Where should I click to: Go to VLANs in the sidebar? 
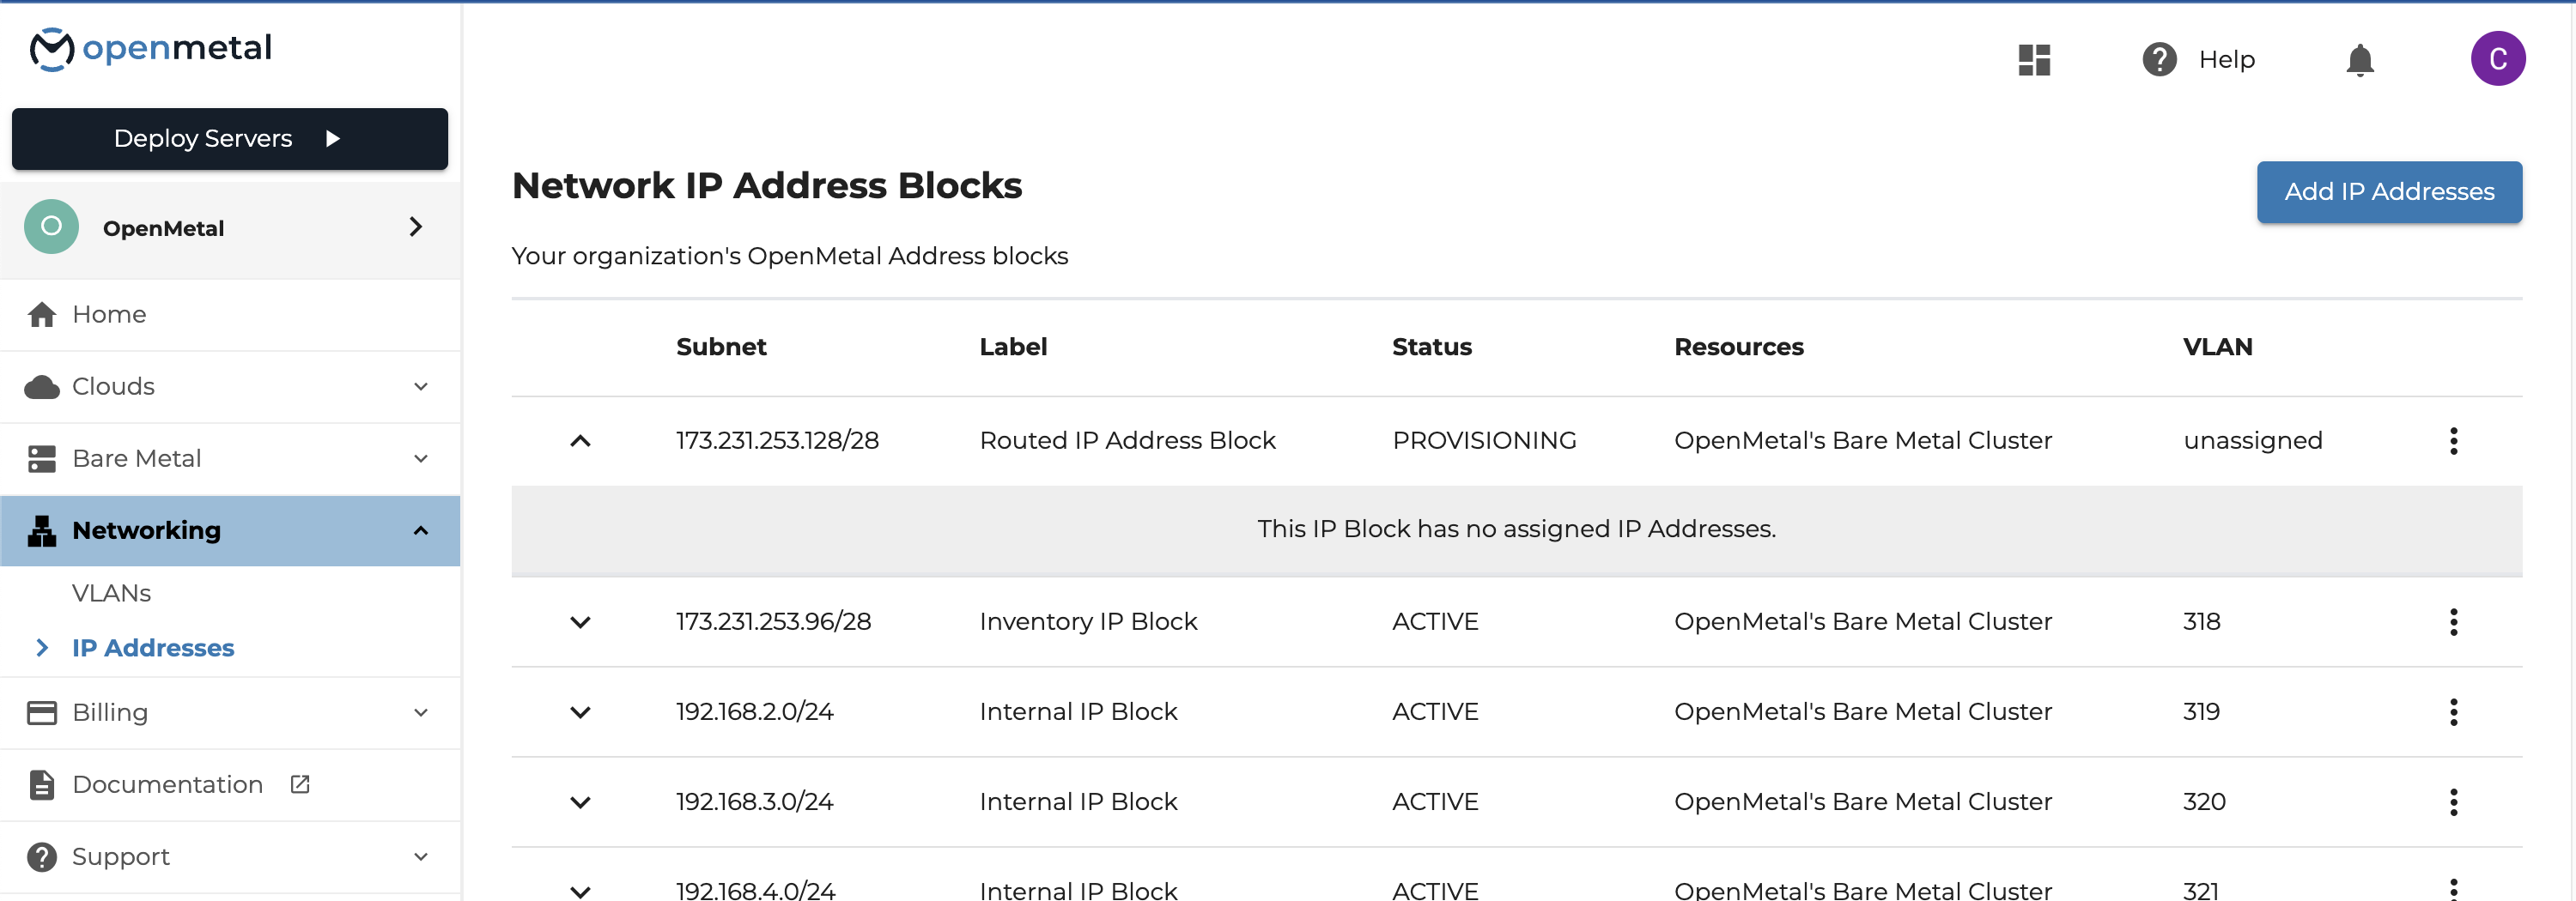111,593
